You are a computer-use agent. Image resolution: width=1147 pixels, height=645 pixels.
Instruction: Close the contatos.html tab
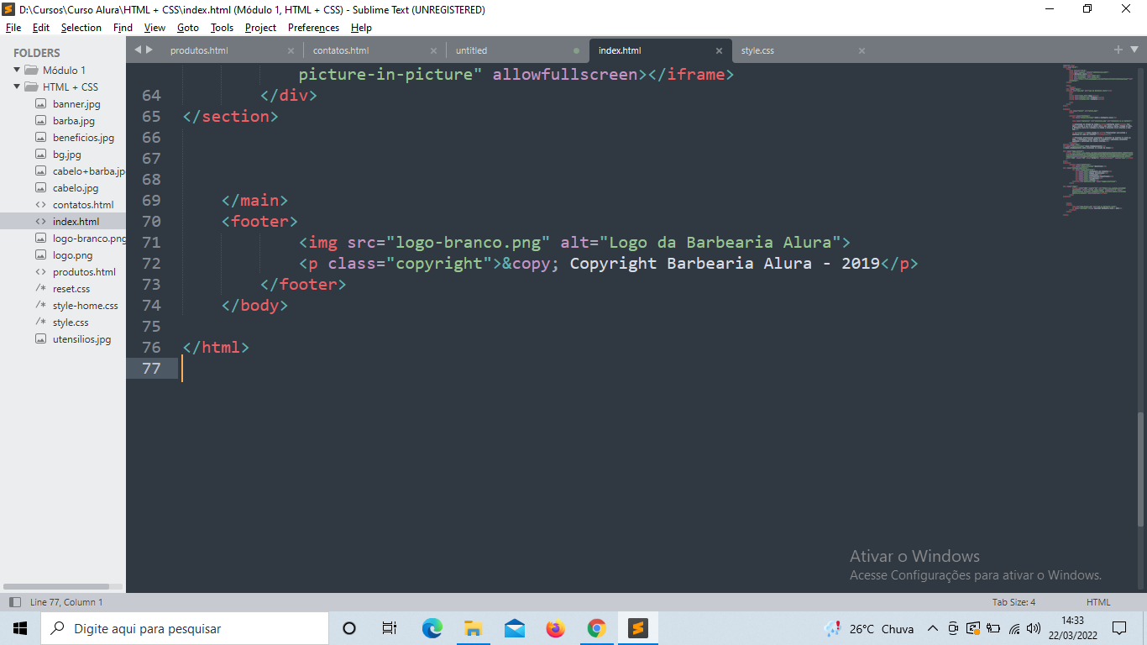433,50
